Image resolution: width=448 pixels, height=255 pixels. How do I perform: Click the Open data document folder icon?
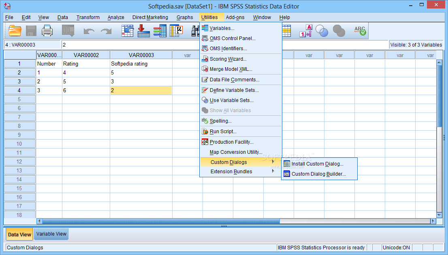(15, 30)
